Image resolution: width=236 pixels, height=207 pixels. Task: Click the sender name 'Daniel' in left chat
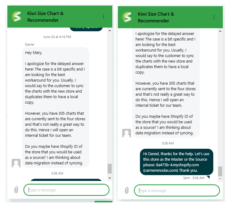30,44
